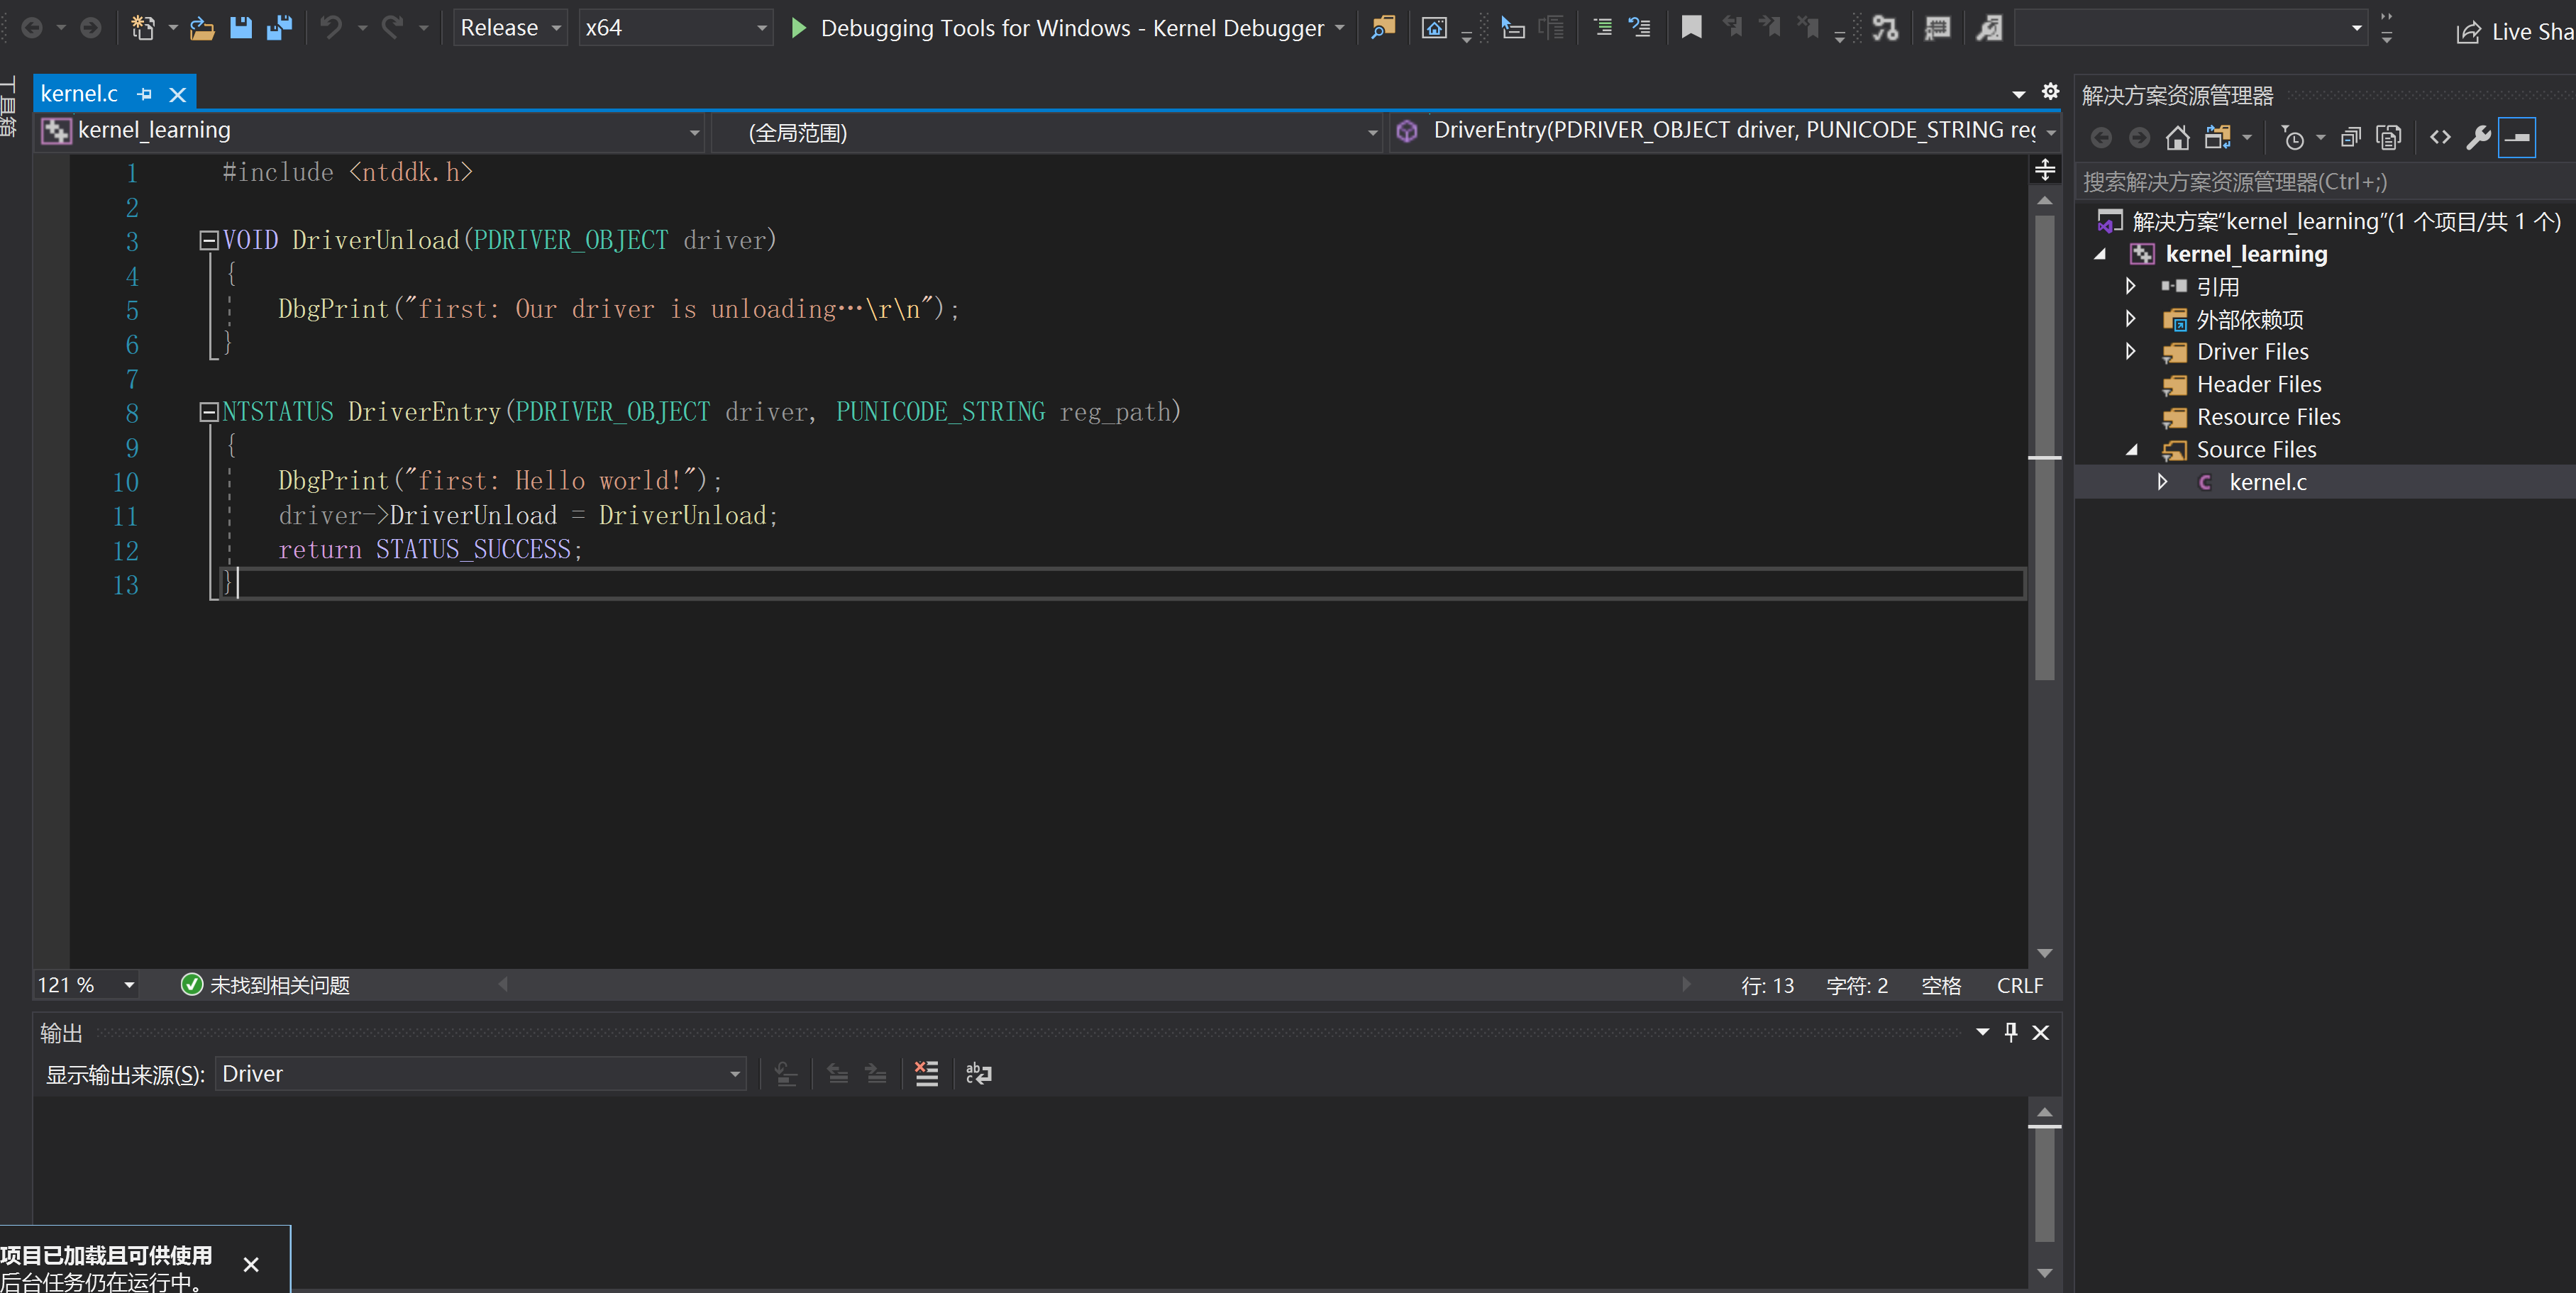Click the Git branch compare toolbar icon
2576x1293 pixels.
tap(1885, 28)
